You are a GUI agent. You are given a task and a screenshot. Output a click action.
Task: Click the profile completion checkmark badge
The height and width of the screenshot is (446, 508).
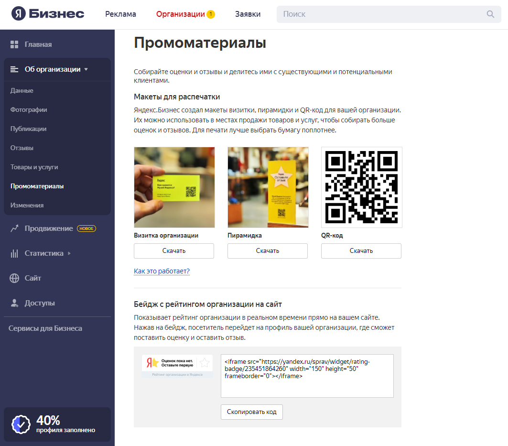21,424
